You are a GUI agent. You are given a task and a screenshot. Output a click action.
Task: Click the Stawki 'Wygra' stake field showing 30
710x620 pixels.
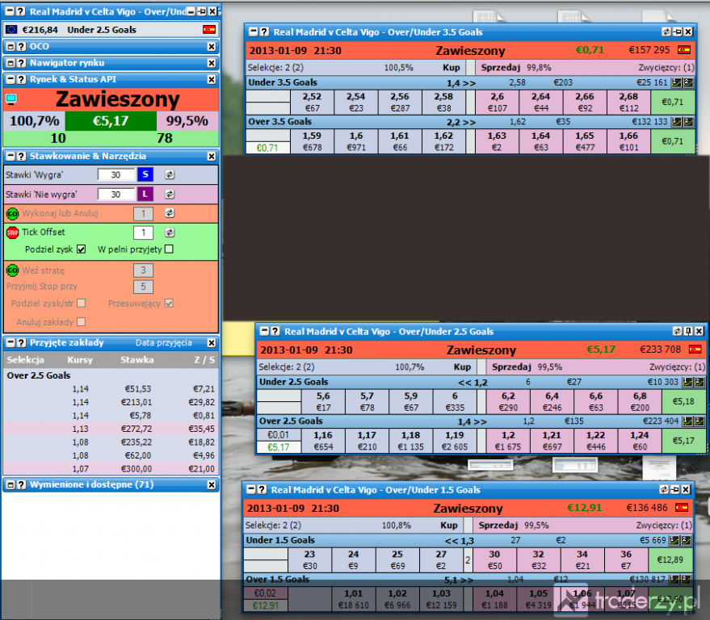(116, 174)
